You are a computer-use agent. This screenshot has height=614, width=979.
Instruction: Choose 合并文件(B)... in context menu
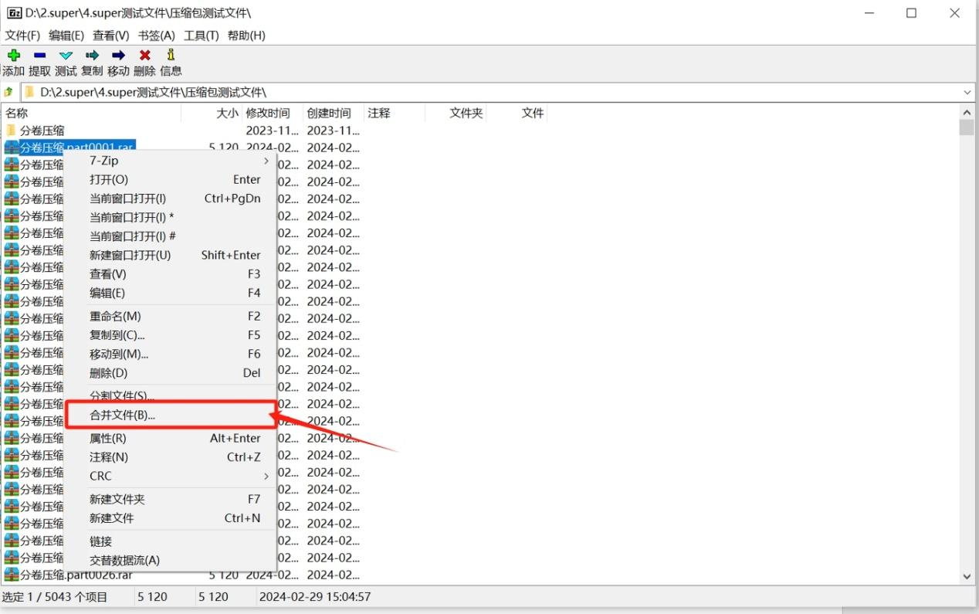[171, 415]
